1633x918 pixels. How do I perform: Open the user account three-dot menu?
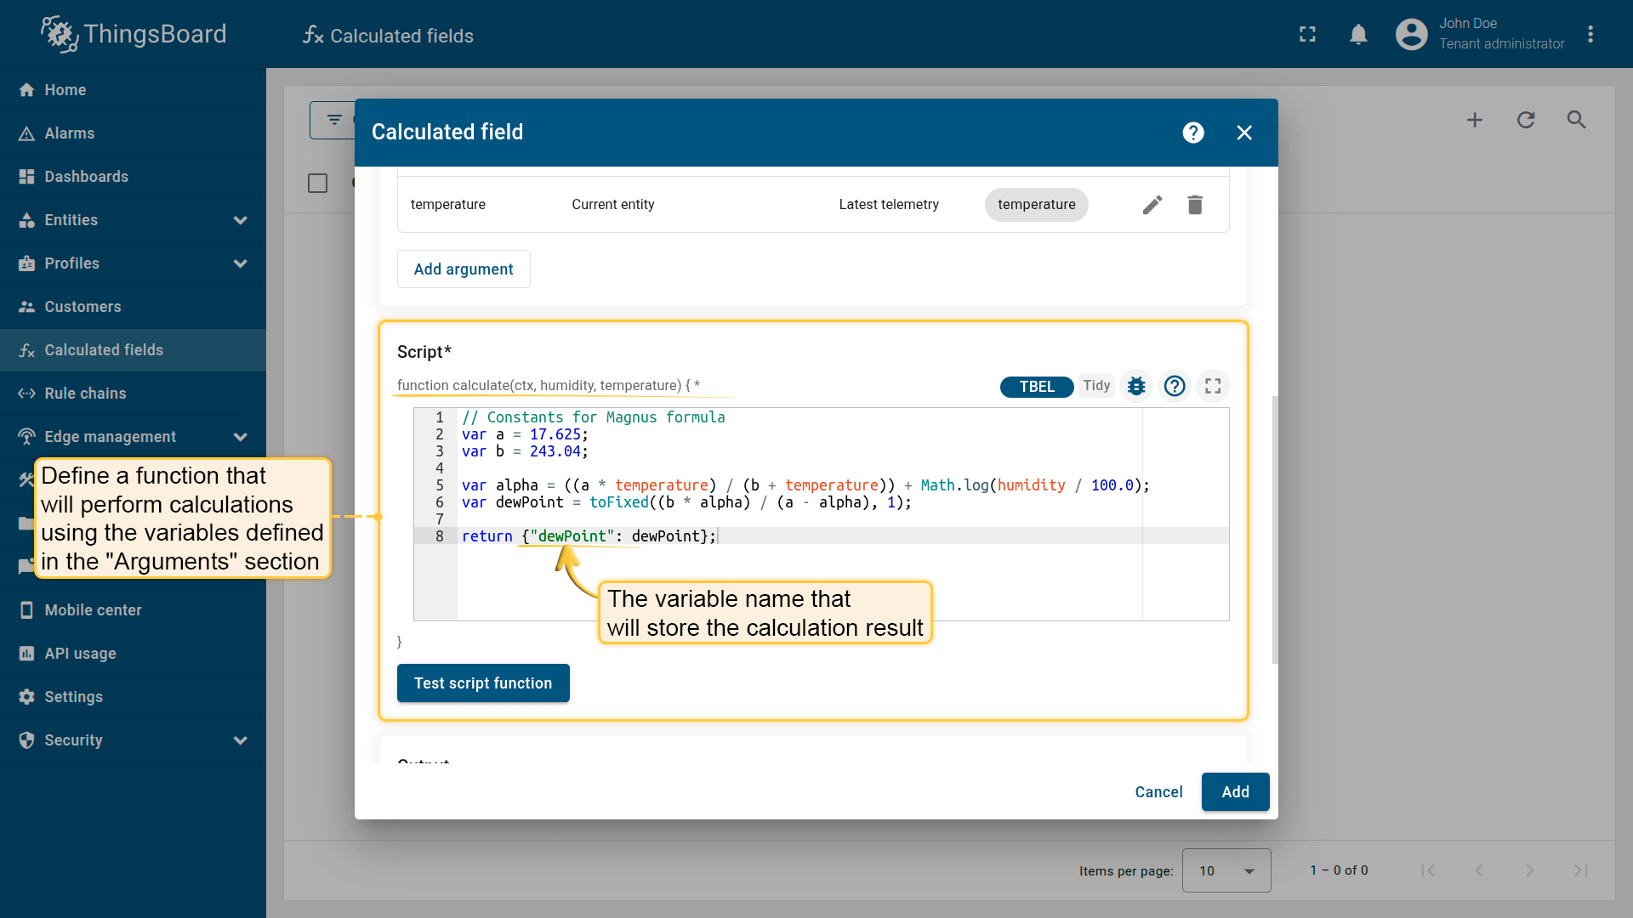1590,35
